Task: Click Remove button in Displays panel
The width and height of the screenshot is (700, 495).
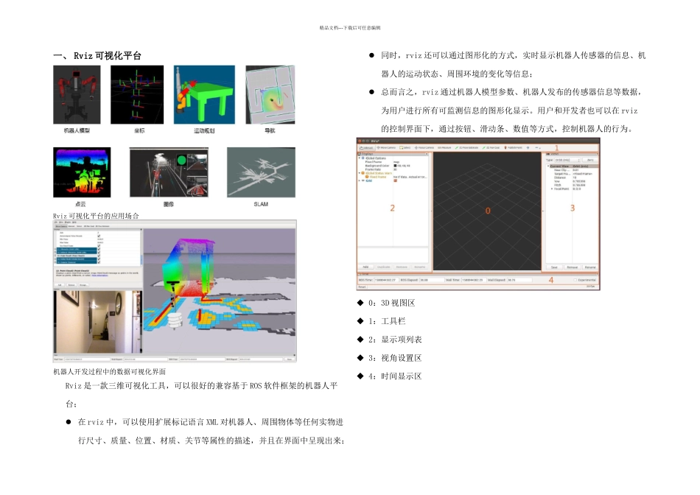Action: pyautogui.click(x=402, y=267)
